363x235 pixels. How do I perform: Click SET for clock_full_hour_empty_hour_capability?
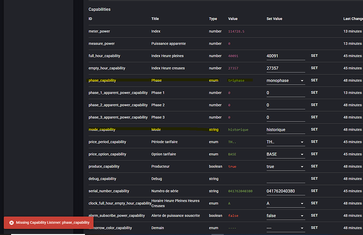[314, 203]
